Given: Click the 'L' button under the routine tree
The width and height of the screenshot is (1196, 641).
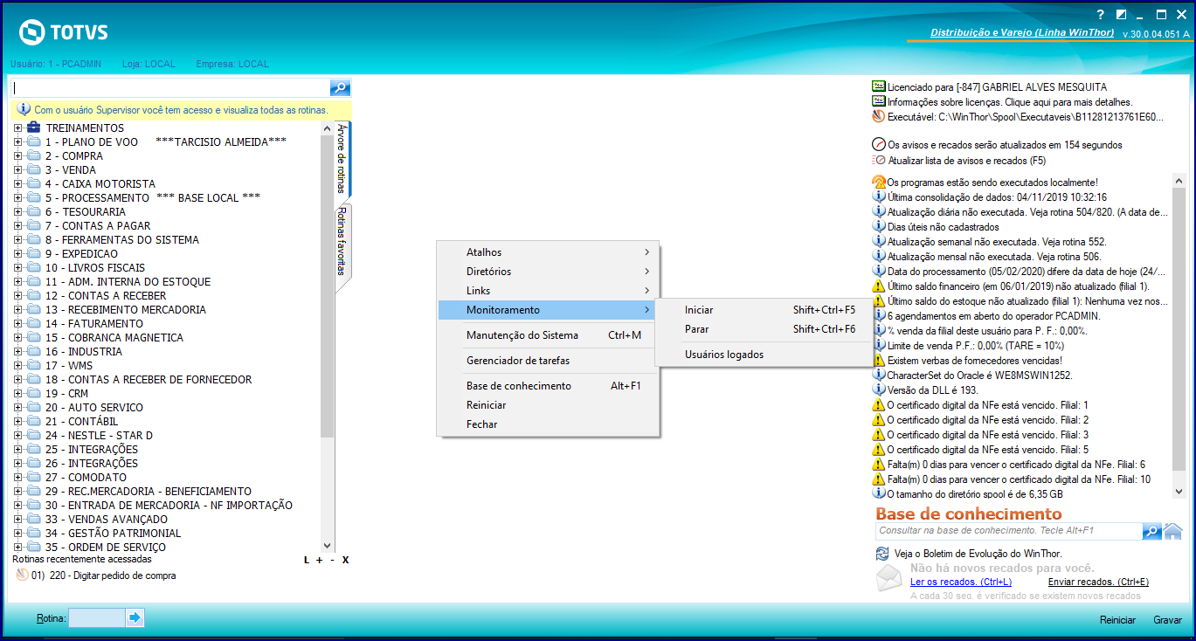Looking at the screenshot, I should 307,560.
